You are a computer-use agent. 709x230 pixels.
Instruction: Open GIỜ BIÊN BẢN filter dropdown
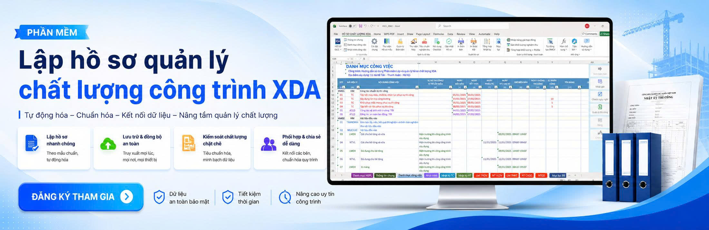tap(528, 87)
